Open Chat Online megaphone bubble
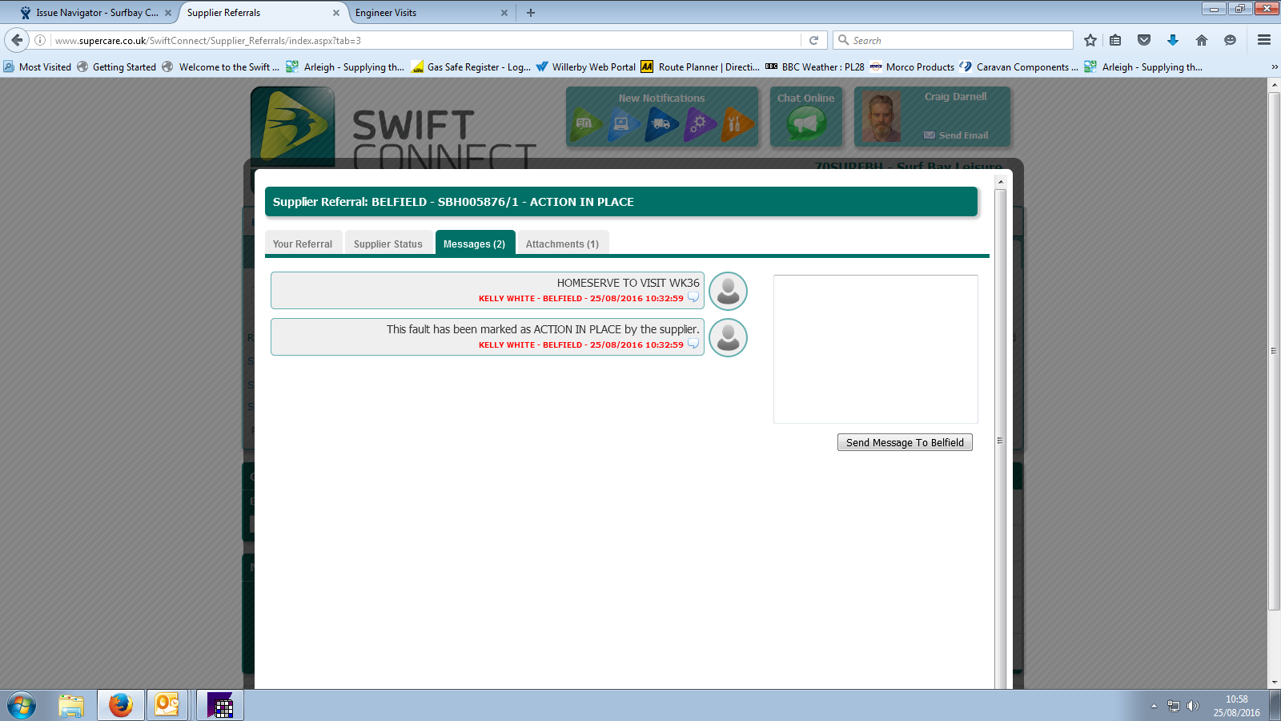 click(806, 123)
